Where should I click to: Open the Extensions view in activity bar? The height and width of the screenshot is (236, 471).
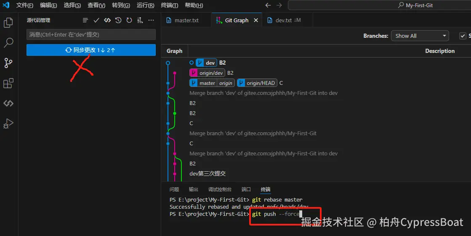pyautogui.click(x=8, y=83)
